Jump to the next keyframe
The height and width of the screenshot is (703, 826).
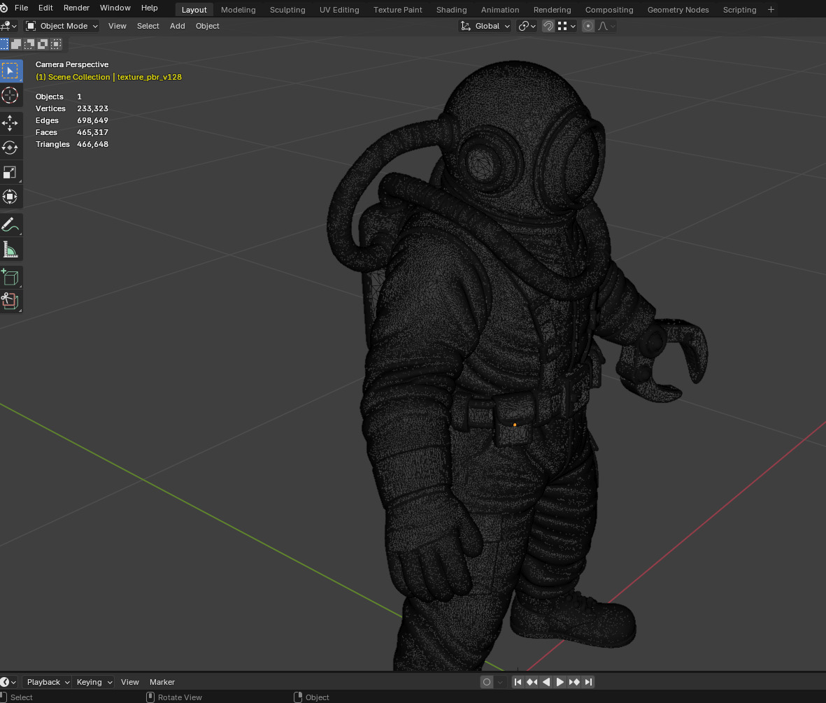574,682
